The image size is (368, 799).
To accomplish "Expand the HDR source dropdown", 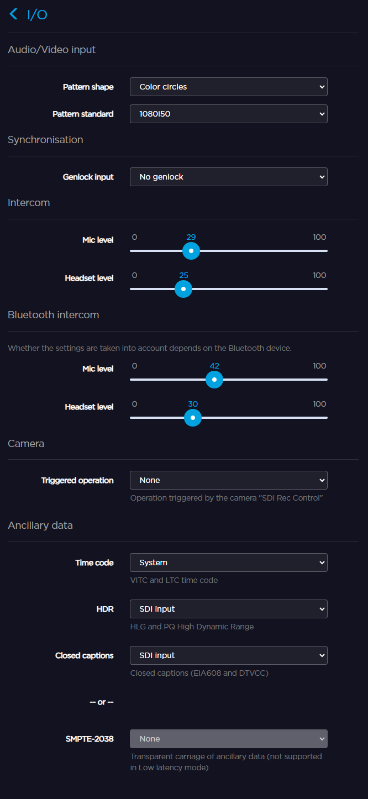I will pyautogui.click(x=228, y=609).
